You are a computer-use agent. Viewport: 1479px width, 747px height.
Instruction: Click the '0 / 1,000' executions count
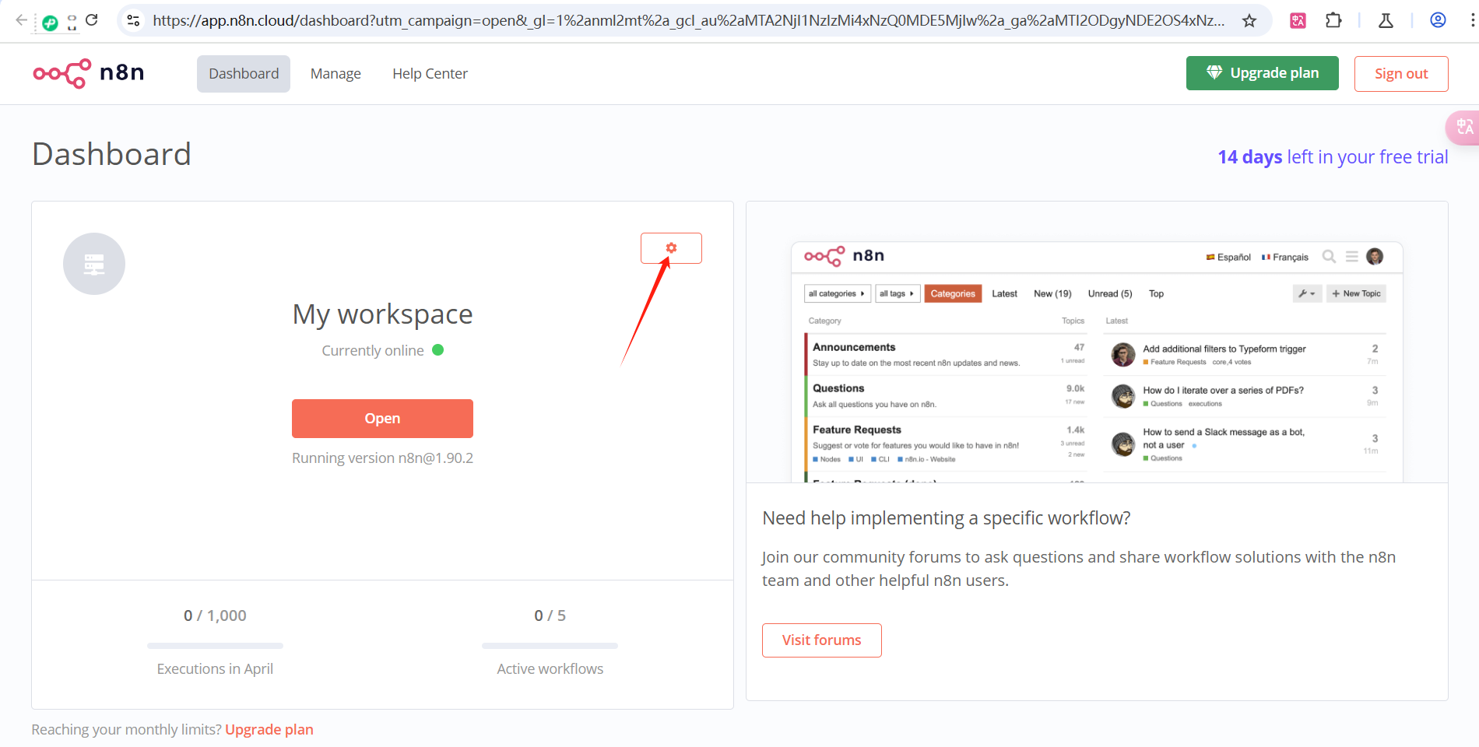click(x=215, y=615)
